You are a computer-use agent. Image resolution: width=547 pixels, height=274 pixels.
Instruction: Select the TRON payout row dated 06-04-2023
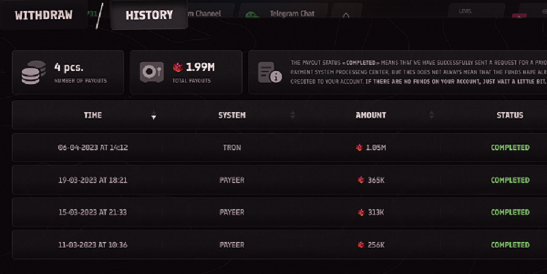tap(232, 148)
